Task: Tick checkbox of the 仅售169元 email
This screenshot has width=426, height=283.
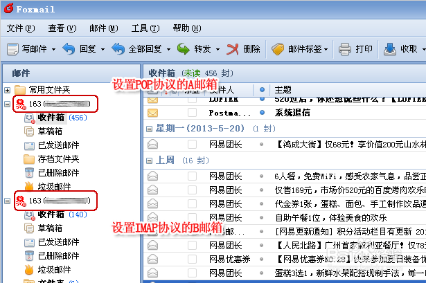Action: pos(192,190)
